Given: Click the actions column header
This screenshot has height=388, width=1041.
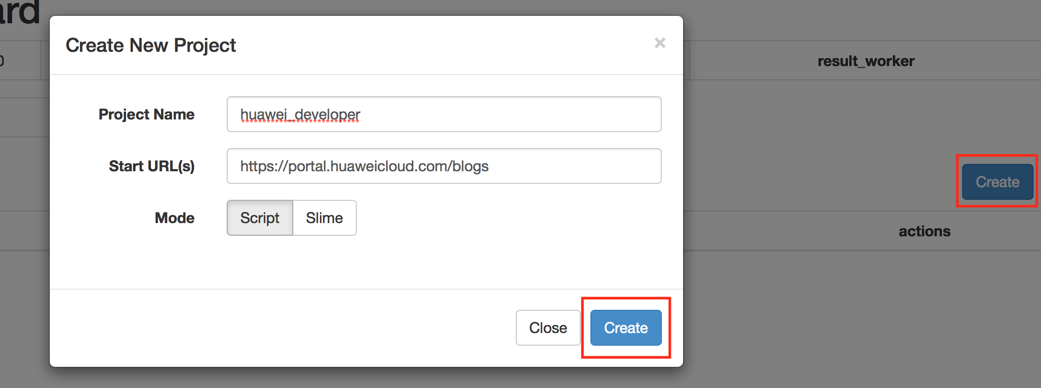Looking at the screenshot, I should click(924, 230).
